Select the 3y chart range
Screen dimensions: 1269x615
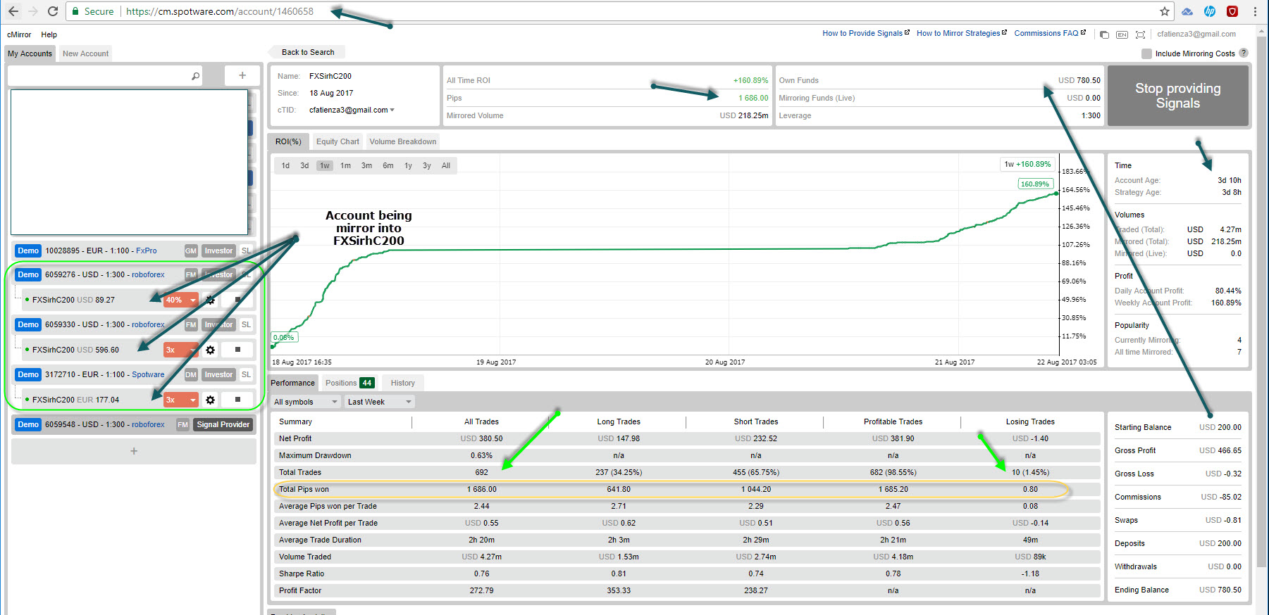point(426,165)
